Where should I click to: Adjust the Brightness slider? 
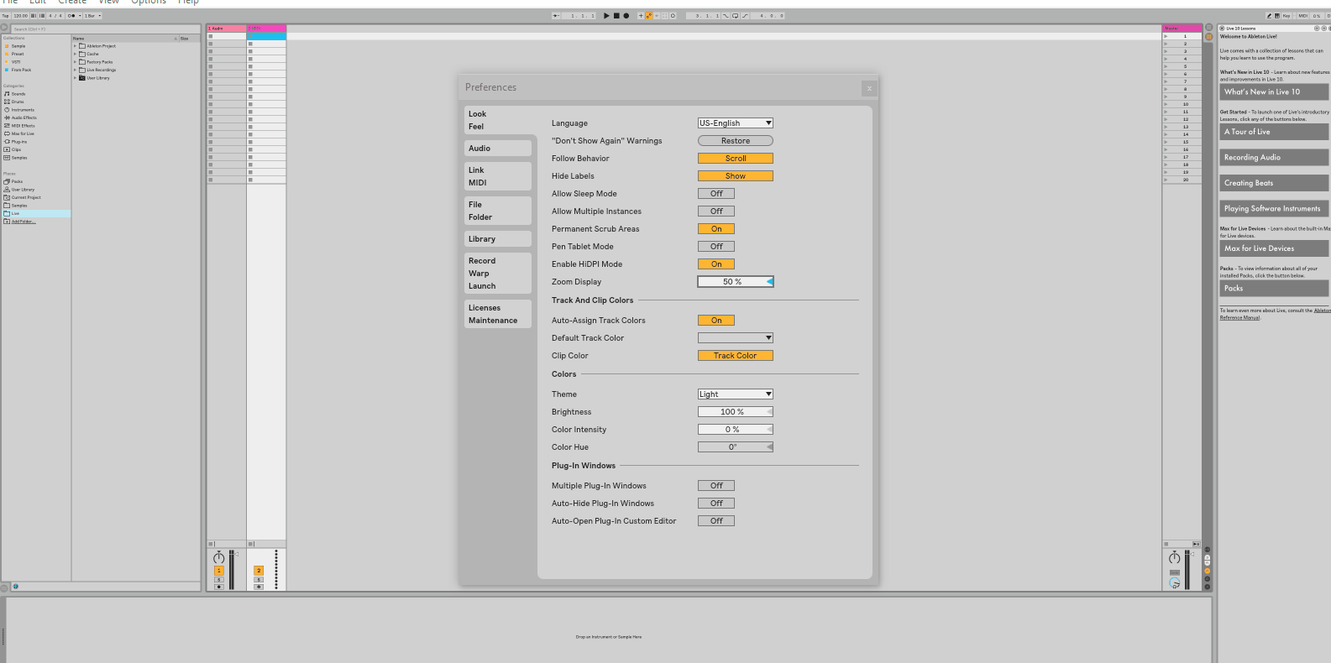pyautogui.click(x=736, y=412)
